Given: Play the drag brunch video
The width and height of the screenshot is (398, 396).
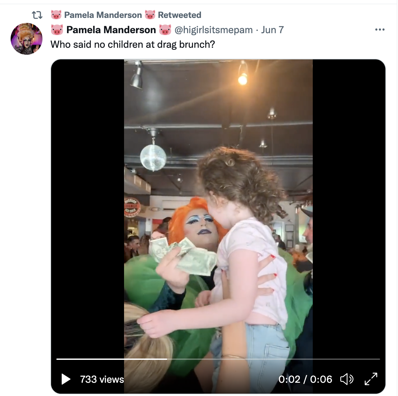Looking at the screenshot, I should [x=66, y=379].
